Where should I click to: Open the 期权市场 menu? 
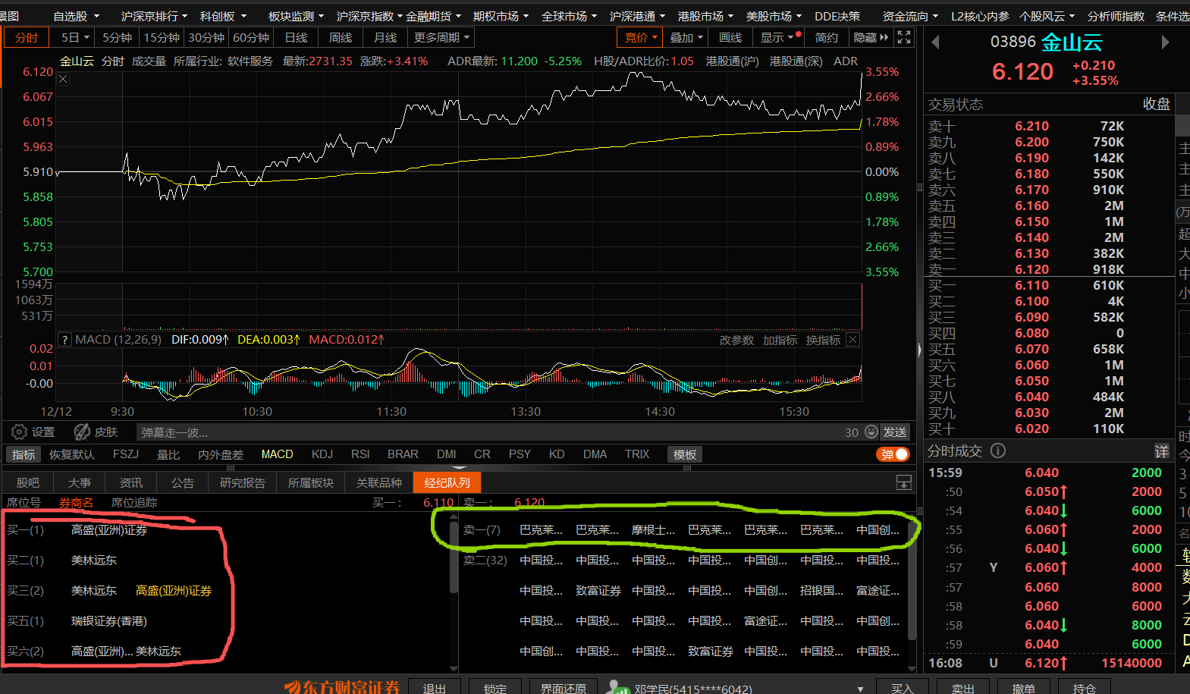click(x=501, y=16)
